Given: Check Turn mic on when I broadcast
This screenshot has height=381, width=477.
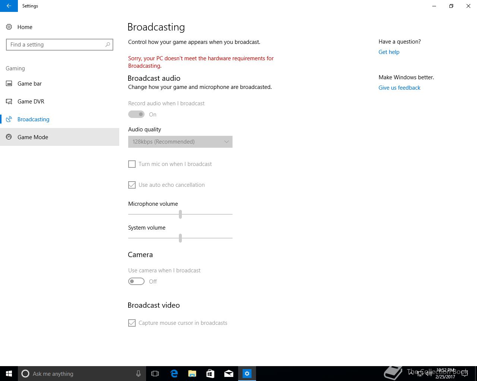Looking at the screenshot, I should coord(132,164).
